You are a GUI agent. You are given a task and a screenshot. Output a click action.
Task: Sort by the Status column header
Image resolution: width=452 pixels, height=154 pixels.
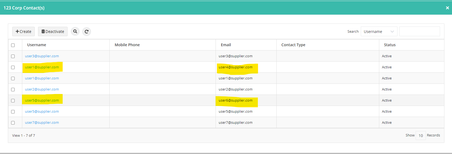pos(390,45)
